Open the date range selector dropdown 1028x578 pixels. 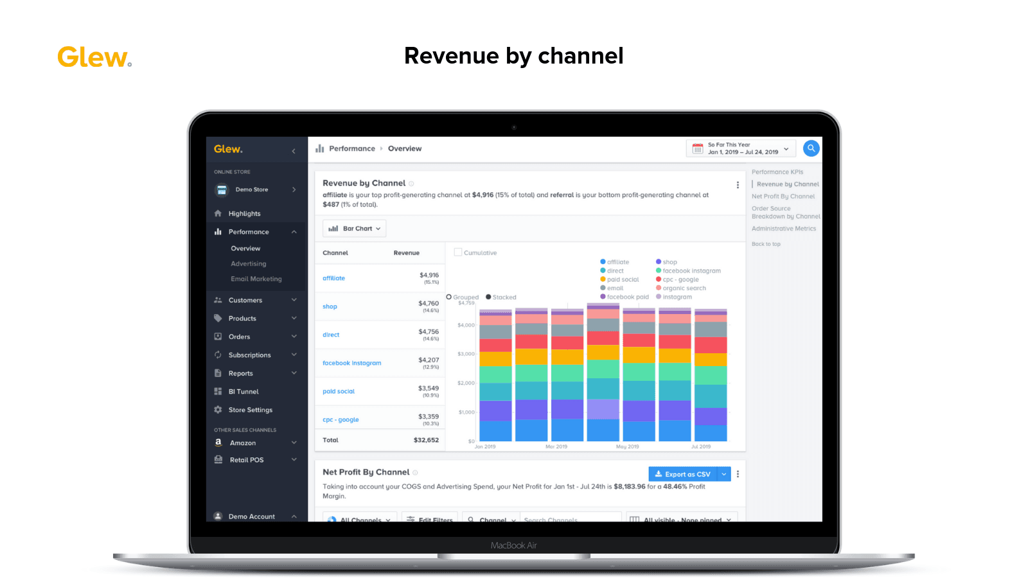click(x=740, y=148)
